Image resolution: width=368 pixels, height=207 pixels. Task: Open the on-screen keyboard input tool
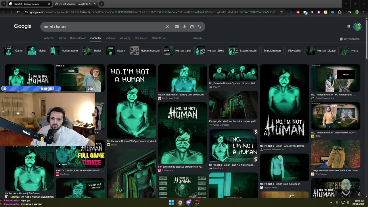pos(177,26)
